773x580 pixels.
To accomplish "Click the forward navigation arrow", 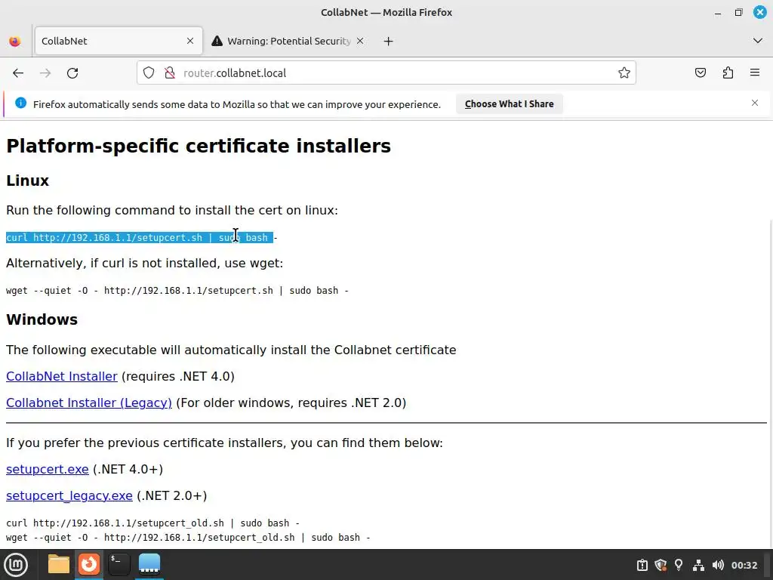I will 45,73.
